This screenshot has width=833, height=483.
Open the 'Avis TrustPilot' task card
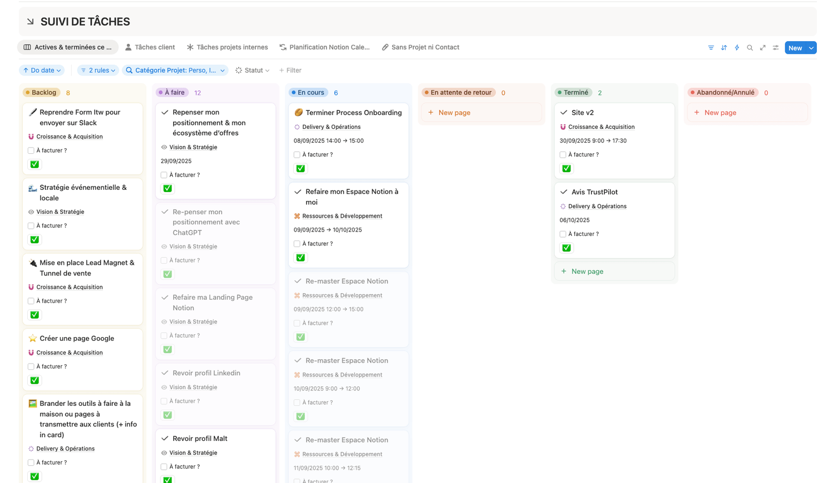point(594,192)
